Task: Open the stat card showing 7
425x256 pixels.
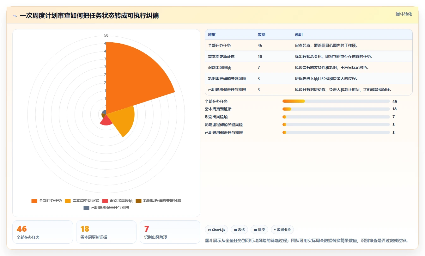Action: [170, 232]
